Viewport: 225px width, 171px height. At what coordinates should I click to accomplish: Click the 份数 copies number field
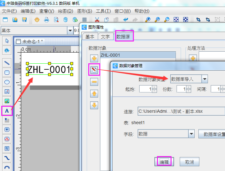coord(182,89)
